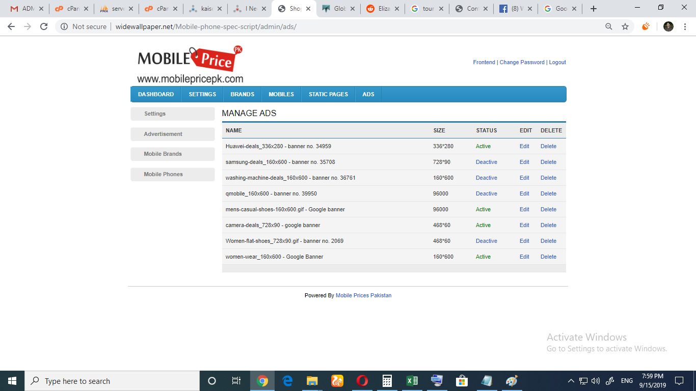Open the Windows Start menu
This screenshot has height=391, width=696.
[12, 381]
